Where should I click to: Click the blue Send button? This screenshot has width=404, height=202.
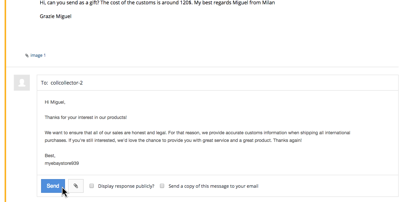point(53,186)
